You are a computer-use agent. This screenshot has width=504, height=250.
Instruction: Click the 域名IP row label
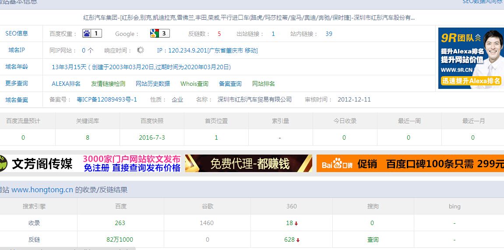[17, 50]
